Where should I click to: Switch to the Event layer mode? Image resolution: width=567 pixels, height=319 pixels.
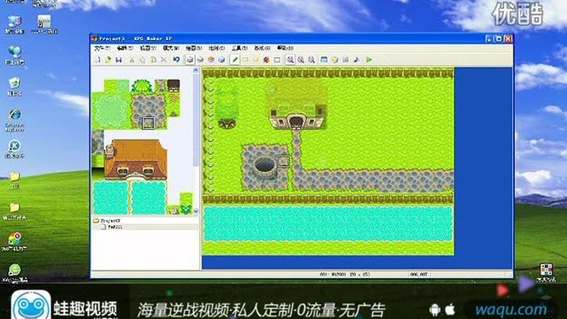coord(222,59)
